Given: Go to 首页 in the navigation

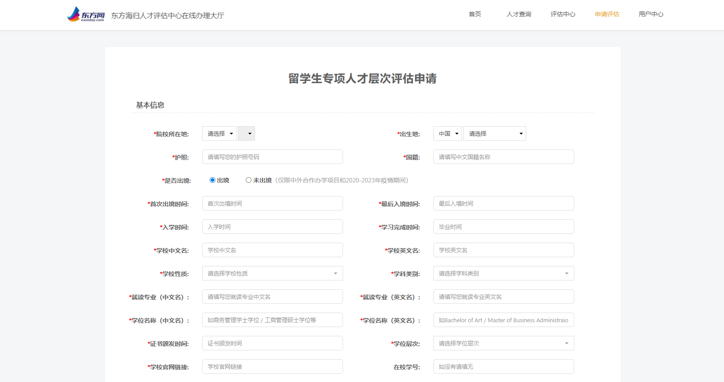Looking at the screenshot, I should click(x=475, y=14).
